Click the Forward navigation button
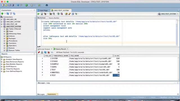Image resolution: width=180 pixels, height=101 pixels. tap(32, 5)
